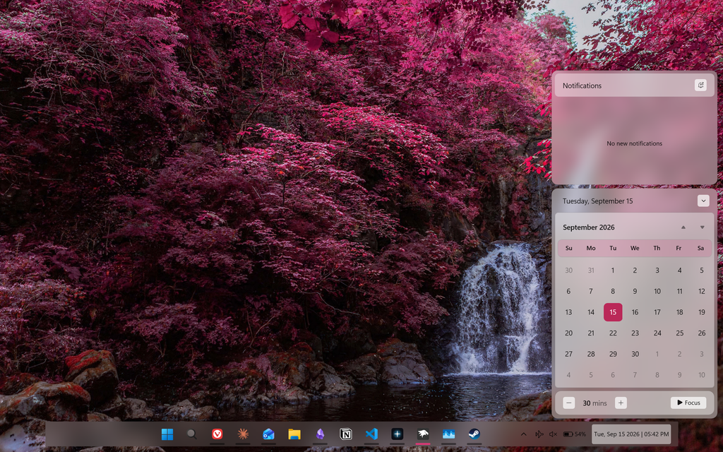Select August 31 in the calendar
This screenshot has height=452, width=723.
click(591, 270)
